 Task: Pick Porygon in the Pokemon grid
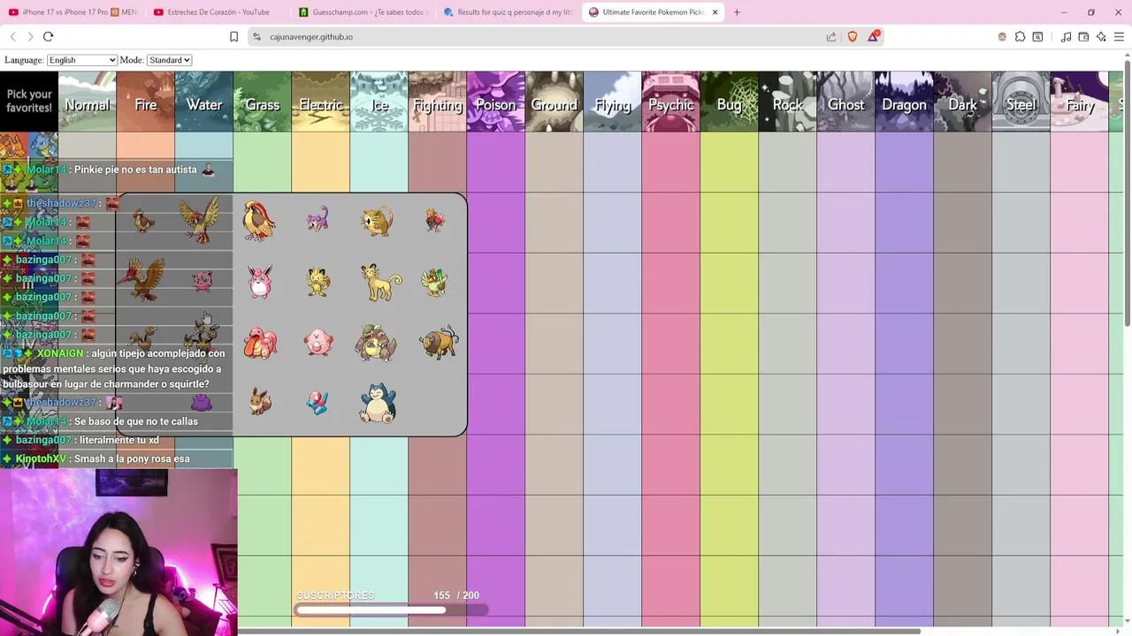(317, 403)
